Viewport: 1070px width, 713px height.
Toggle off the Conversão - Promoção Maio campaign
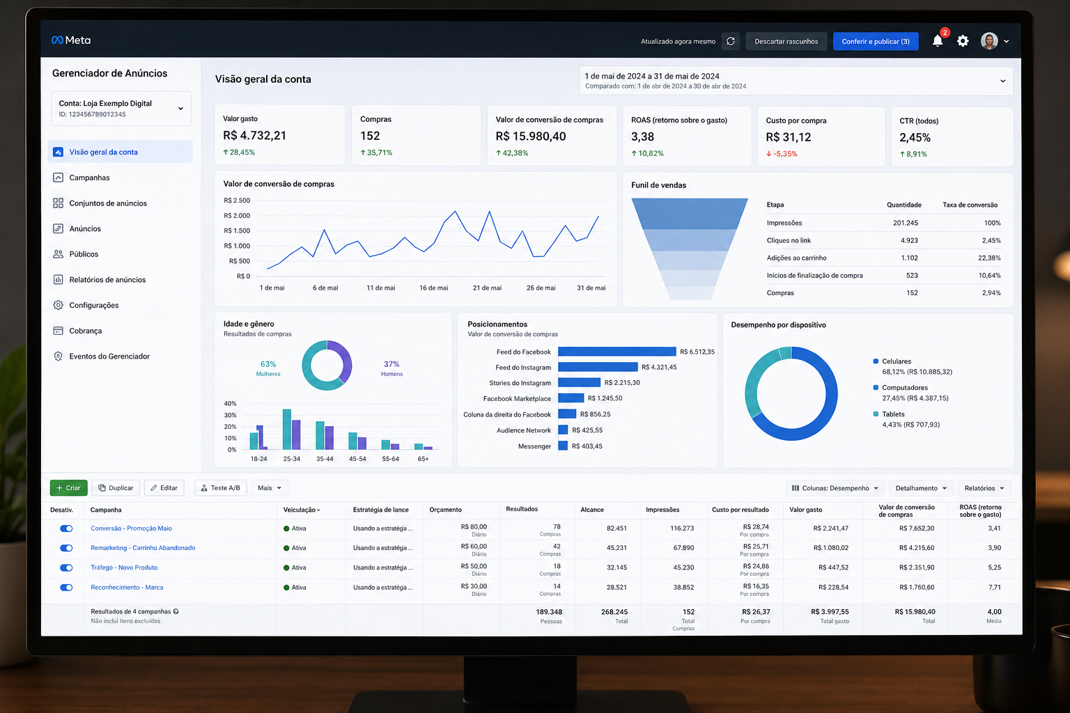click(x=66, y=528)
